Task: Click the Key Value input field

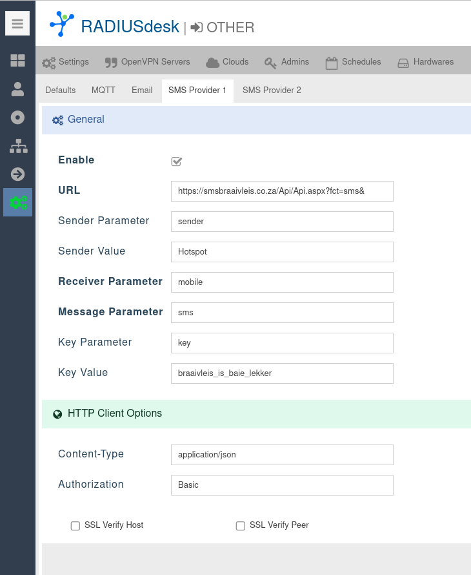Action: coord(282,373)
